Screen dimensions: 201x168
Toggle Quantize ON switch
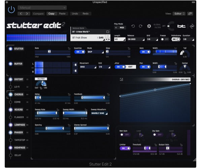[x=79, y=52]
